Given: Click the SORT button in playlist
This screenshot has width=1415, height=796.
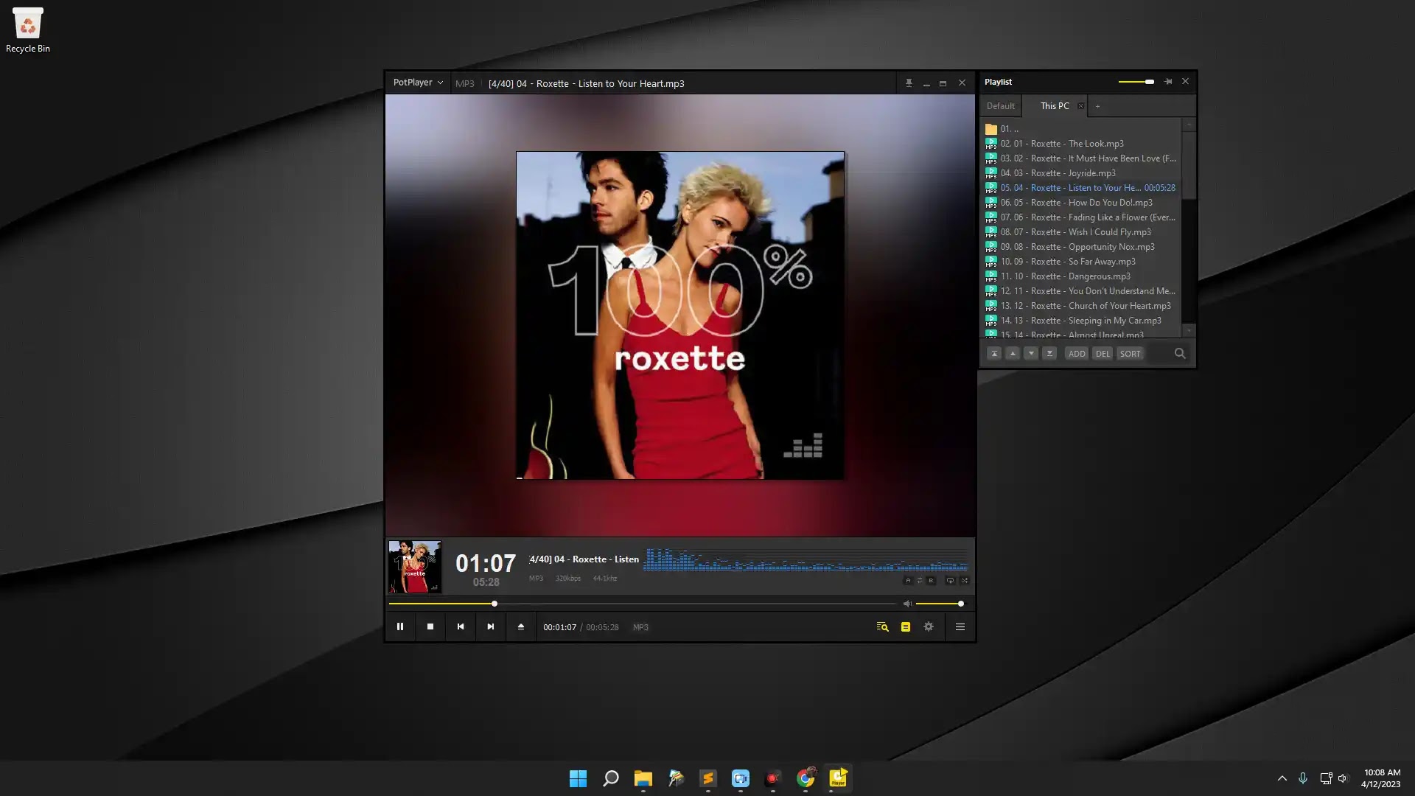Looking at the screenshot, I should 1130,354.
